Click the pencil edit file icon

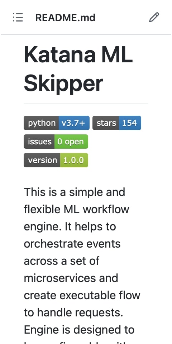tap(154, 18)
